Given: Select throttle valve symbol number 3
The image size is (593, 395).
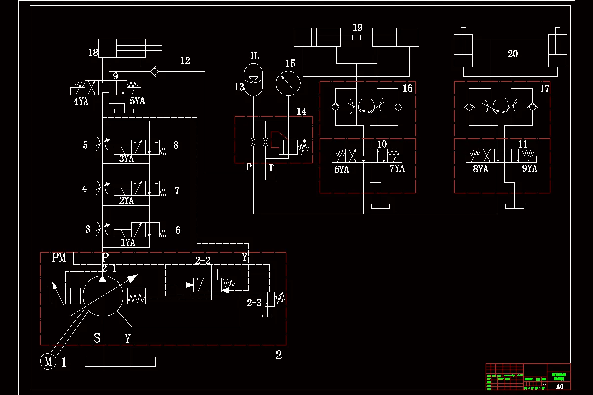Looking at the screenshot, I should 102,229.
